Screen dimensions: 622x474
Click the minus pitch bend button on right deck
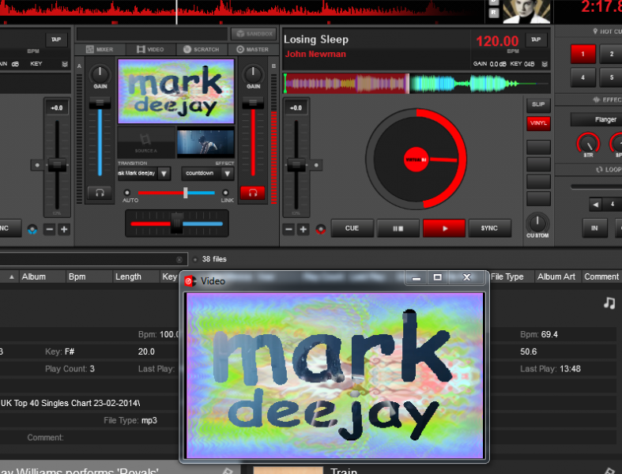[x=288, y=229]
